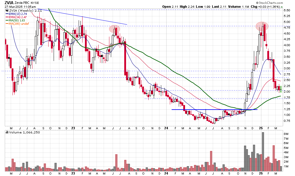Click the thick blue horizontal line near 1.25
Screen dimensions: 295x176
(x=215, y=110)
